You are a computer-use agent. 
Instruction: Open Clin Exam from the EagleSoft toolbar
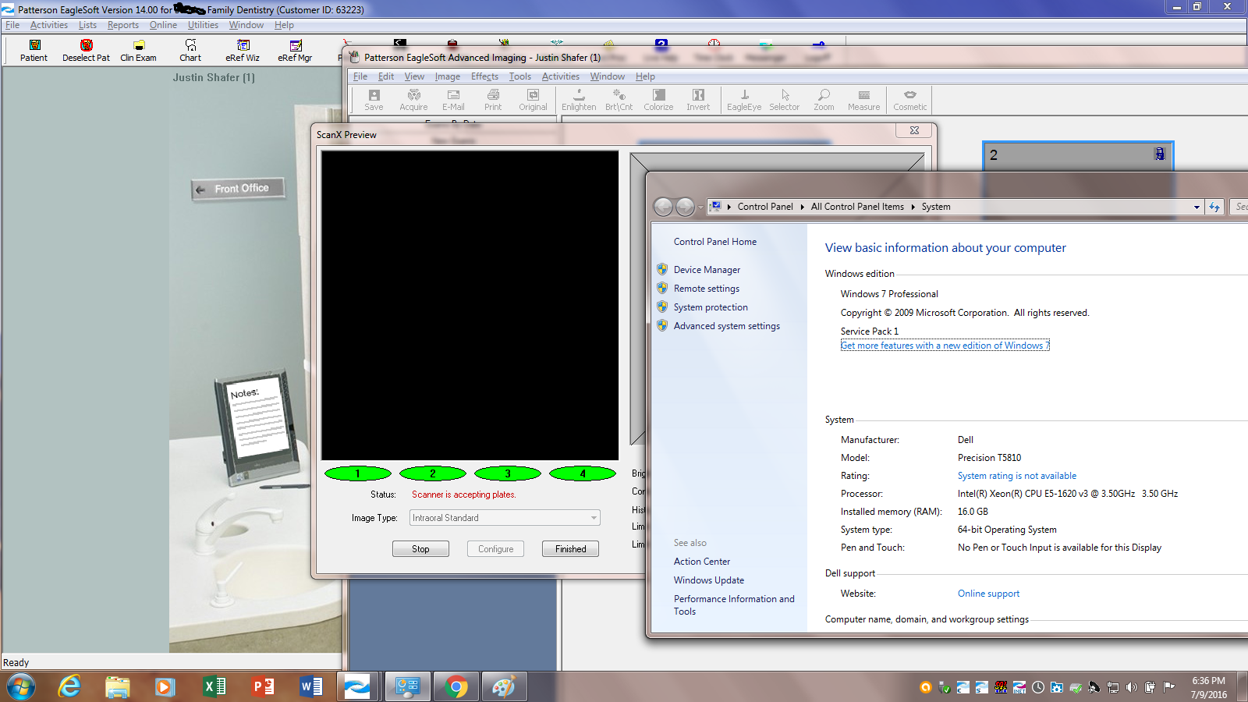pos(138,51)
